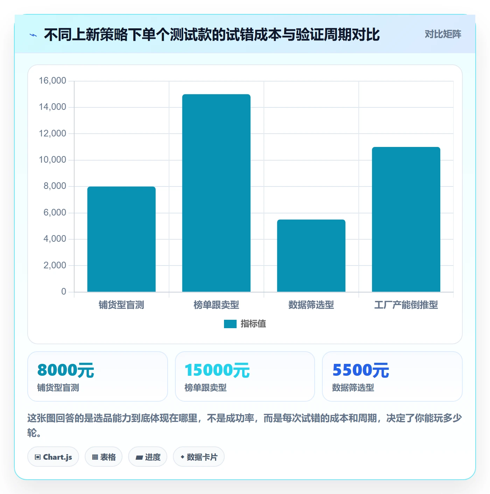Open the 15000元 榜单跟卖型 data card
490x494 pixels.
point(245,376)
